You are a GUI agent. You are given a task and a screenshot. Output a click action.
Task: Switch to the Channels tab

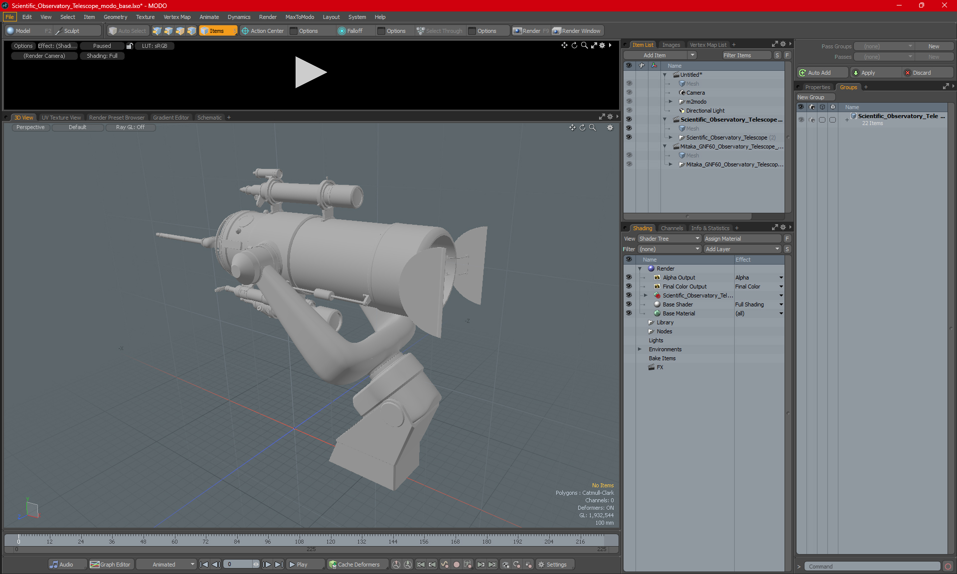(672, 228)
